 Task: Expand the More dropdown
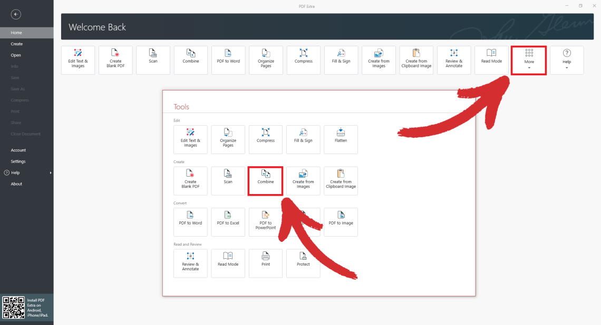coord(528,59)
